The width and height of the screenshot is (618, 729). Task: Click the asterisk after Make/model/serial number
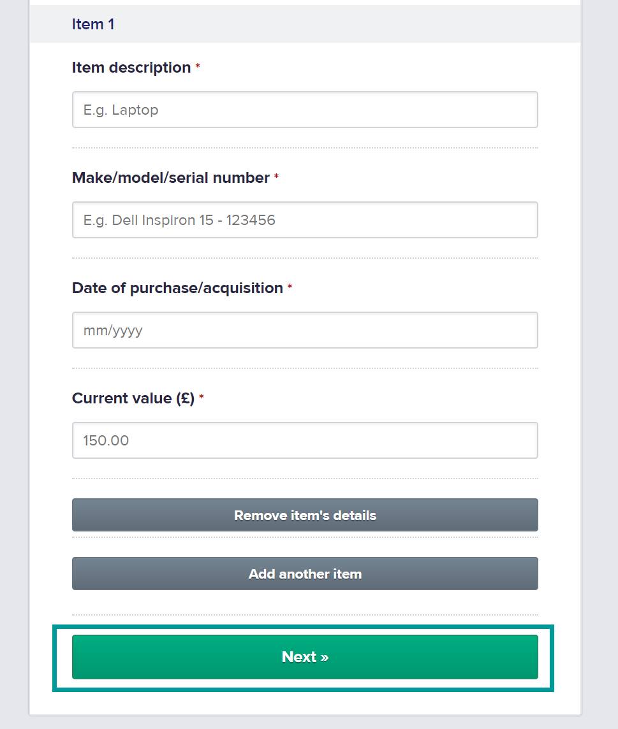point(276,178)
